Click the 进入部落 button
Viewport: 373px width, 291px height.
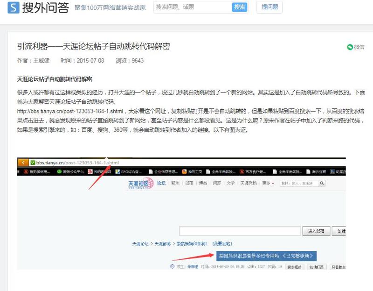(316, 231)
